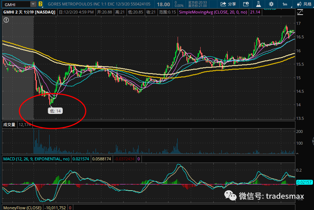Click the 18.00 last price display
314x210 pixels.
point(163,4)
